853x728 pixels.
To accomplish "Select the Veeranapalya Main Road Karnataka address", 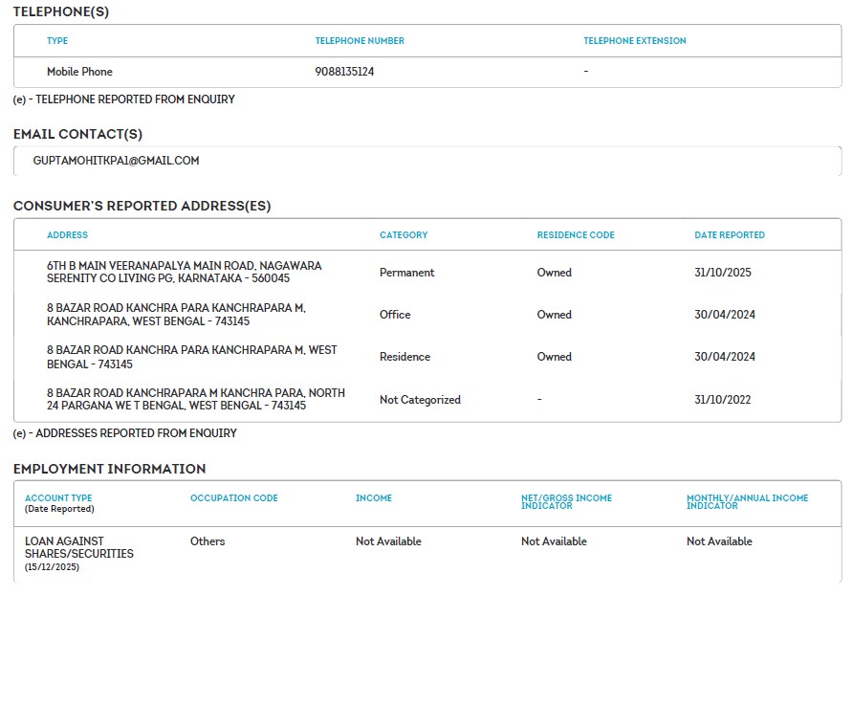I will (x=184, y=273).
